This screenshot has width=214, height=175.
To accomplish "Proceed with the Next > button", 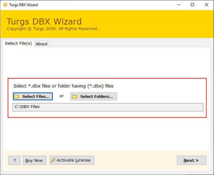I will [192, 160].
